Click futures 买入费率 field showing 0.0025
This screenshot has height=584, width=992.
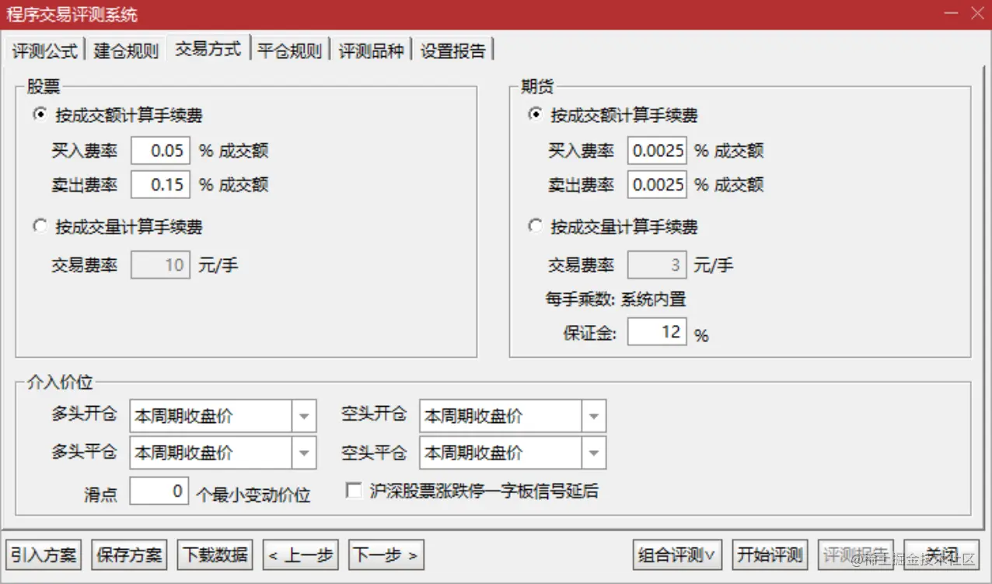(x=657, y=150)
